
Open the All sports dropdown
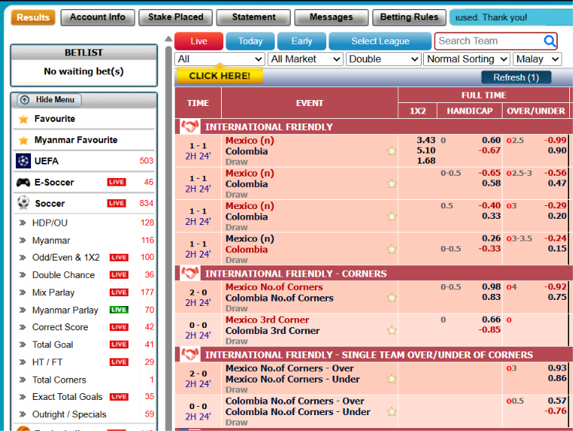point(220,59)
